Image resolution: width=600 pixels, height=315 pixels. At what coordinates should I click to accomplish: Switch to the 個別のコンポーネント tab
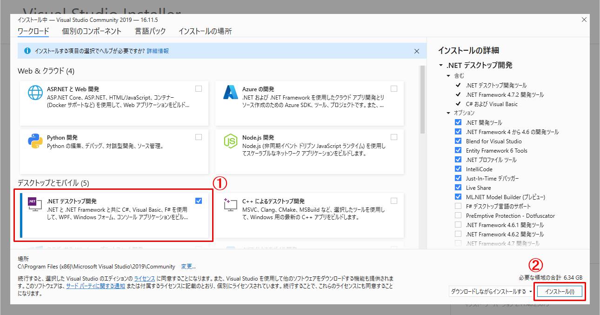pos(92,31)
